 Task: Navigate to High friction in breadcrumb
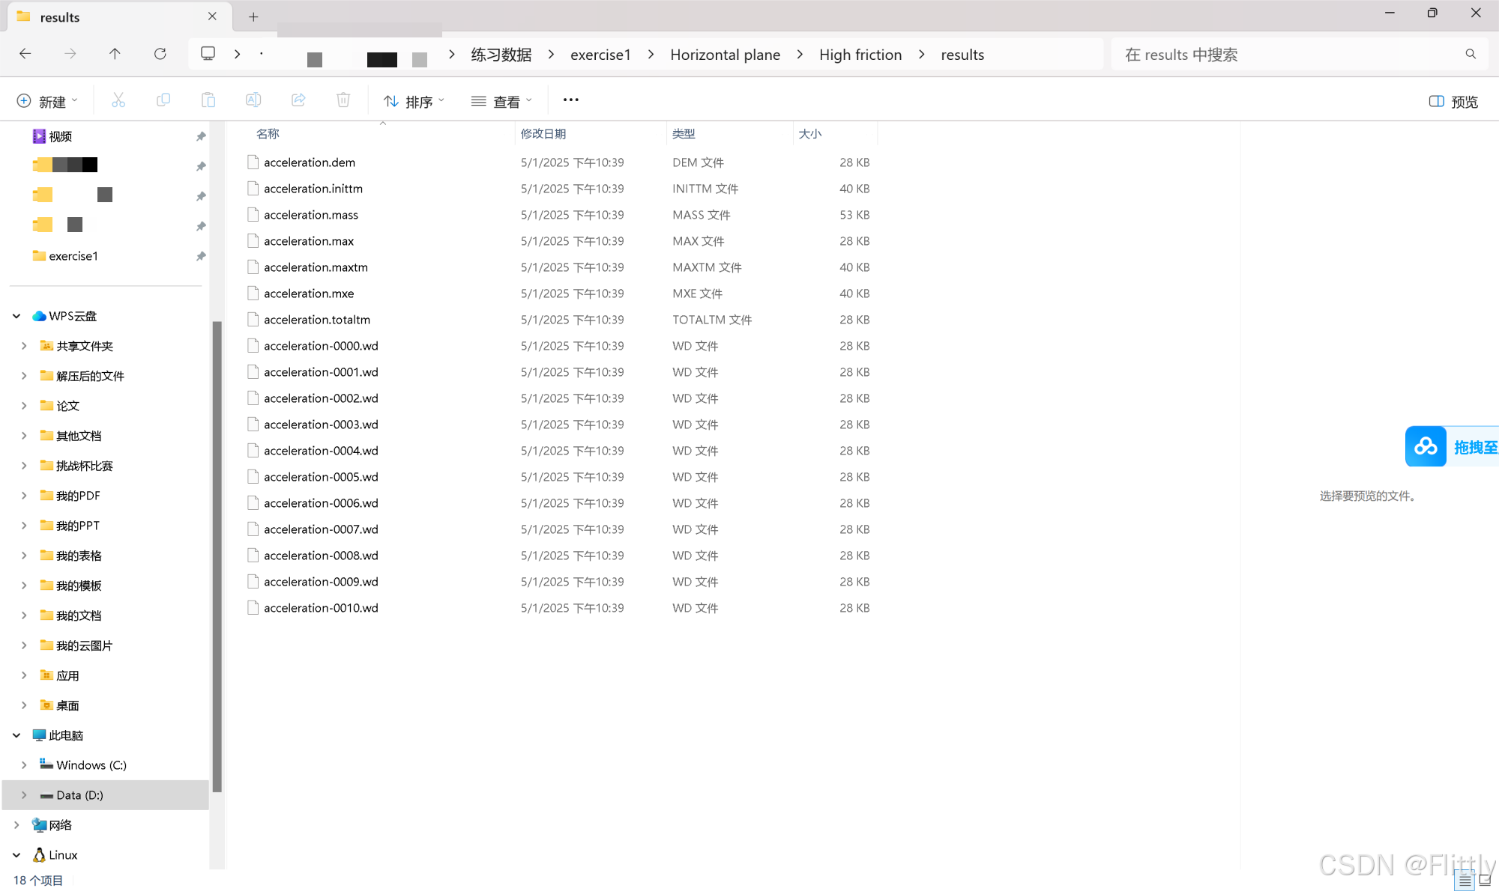click(x=860, y=54)
